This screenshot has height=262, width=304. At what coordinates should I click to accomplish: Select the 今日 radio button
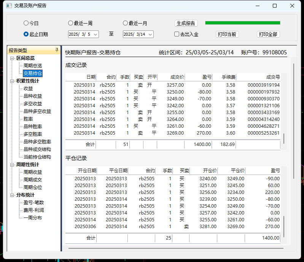click(x=26, y=23)
